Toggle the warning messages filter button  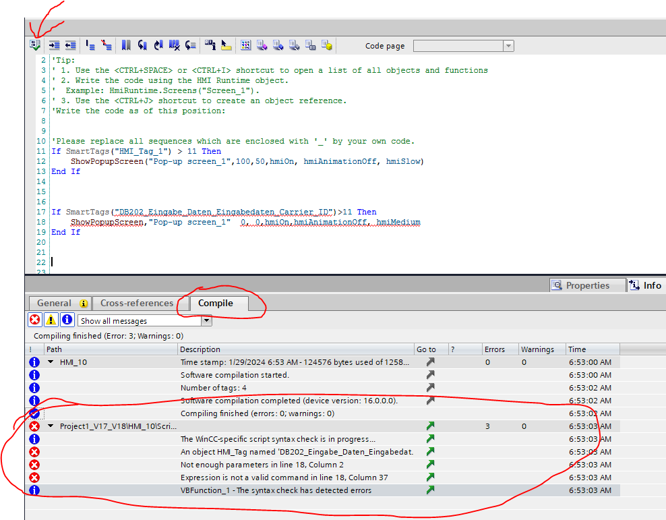click(51, 320)
